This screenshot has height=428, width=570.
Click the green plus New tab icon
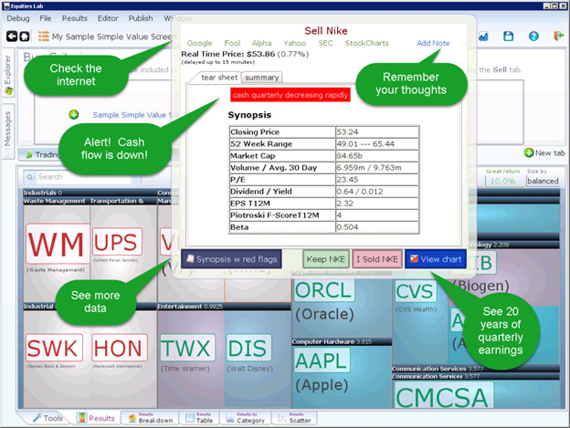coord(529,153)
